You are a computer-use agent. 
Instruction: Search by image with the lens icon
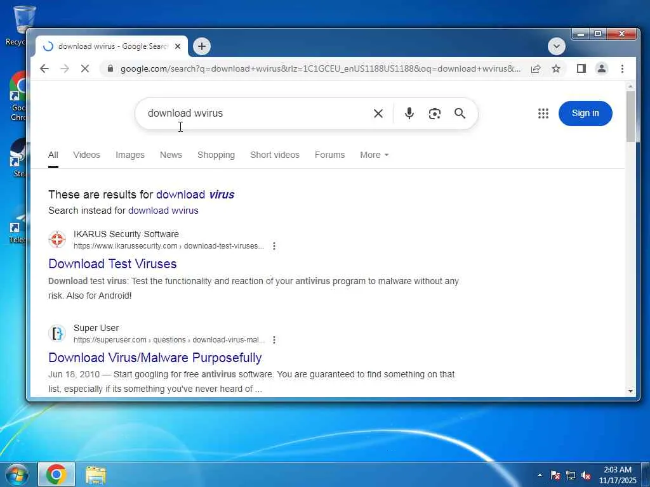coord(434,114)
